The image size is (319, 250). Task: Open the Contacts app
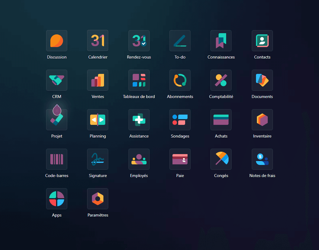pos(262,41)
